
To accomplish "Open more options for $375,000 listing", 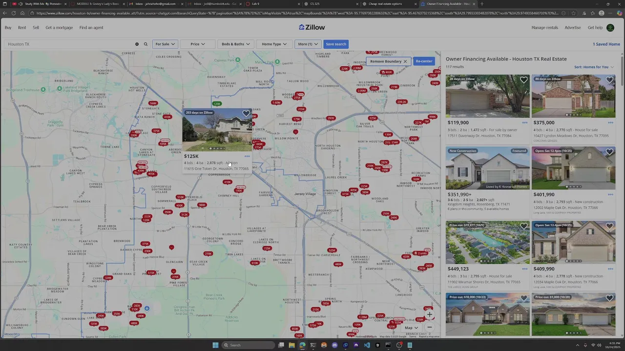I will (x=610, y=123).
